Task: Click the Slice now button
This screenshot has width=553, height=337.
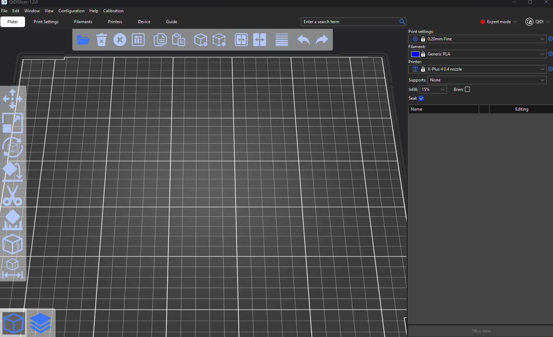Action: click(481, 331)
